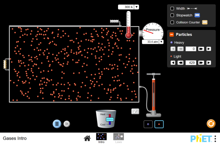Click the bicycle pump handle
The image size is (220, 144).
154,74
